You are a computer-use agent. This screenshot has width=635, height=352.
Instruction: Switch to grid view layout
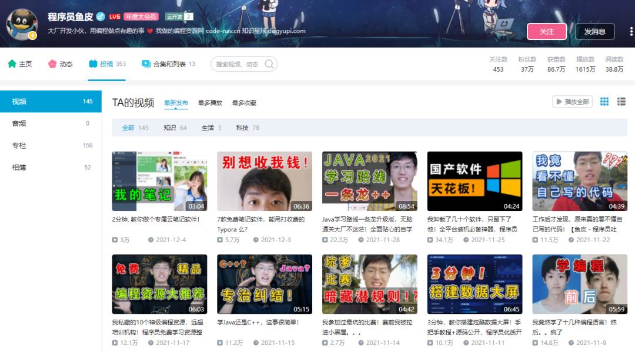[x=604, y=102]
